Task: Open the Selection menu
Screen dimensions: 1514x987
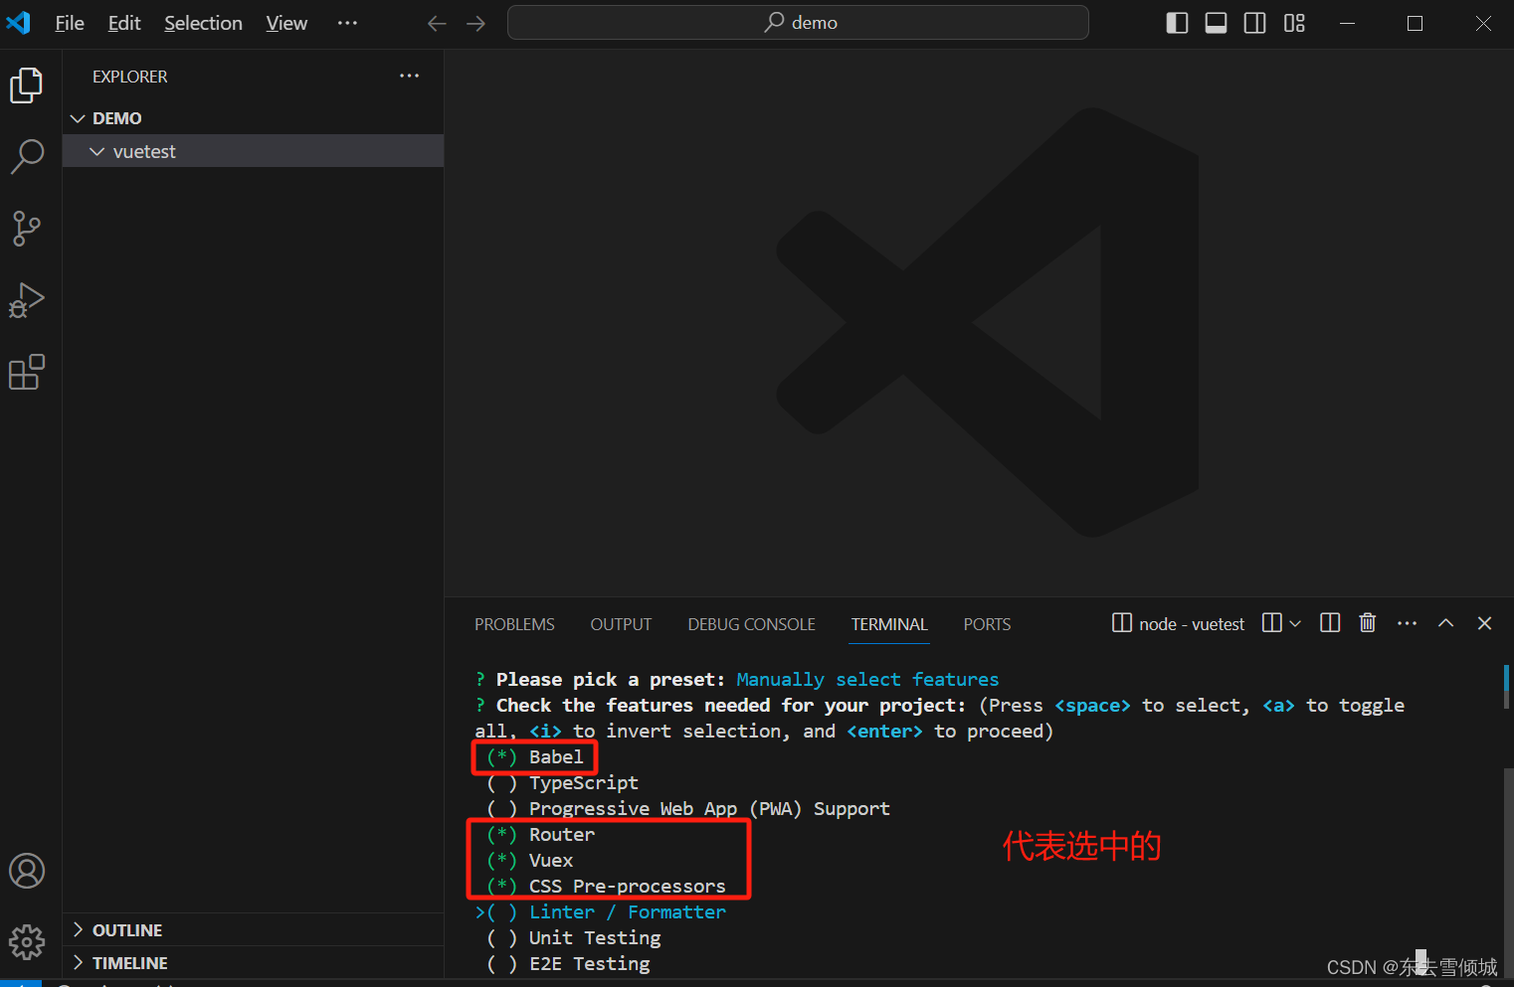Action: (203, 23)
